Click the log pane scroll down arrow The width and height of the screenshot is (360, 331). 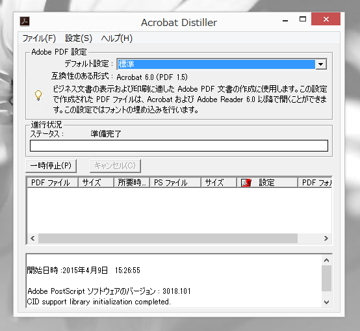point(326,302)
